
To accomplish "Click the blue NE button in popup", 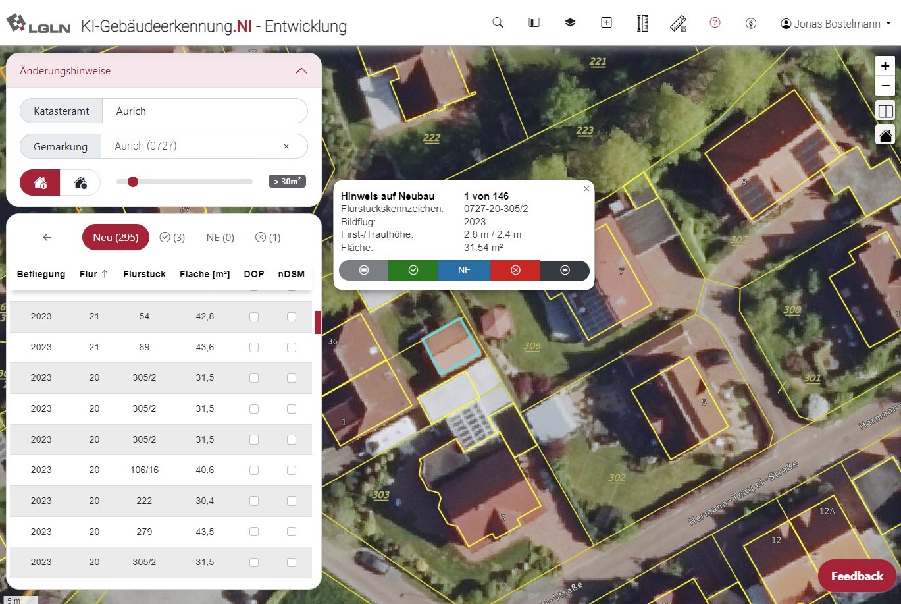I will [464, 270].
